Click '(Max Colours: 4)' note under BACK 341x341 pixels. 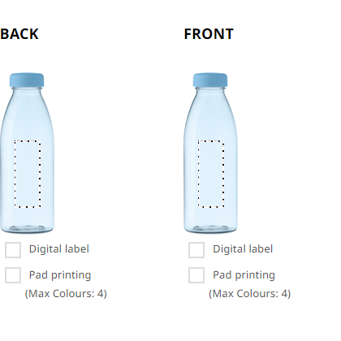pyautogui.click(x=66, y=294)
